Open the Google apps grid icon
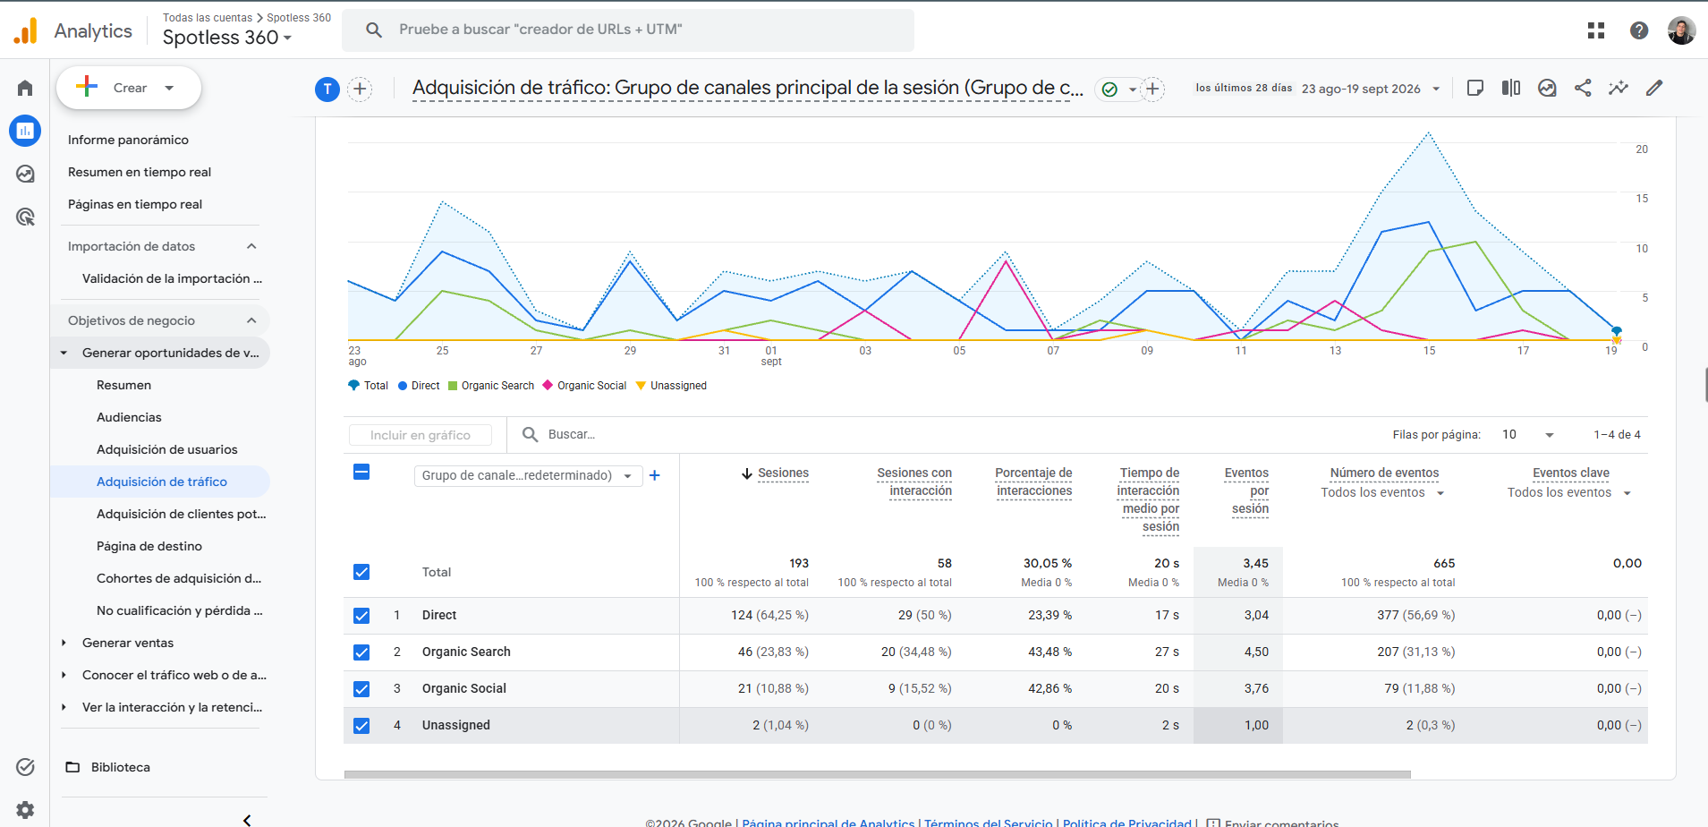This screenshot has height=827, width=1708. point(1596,30)
